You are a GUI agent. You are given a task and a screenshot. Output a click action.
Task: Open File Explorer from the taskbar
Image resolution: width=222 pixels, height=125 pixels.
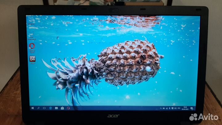(x=56, y=108)
